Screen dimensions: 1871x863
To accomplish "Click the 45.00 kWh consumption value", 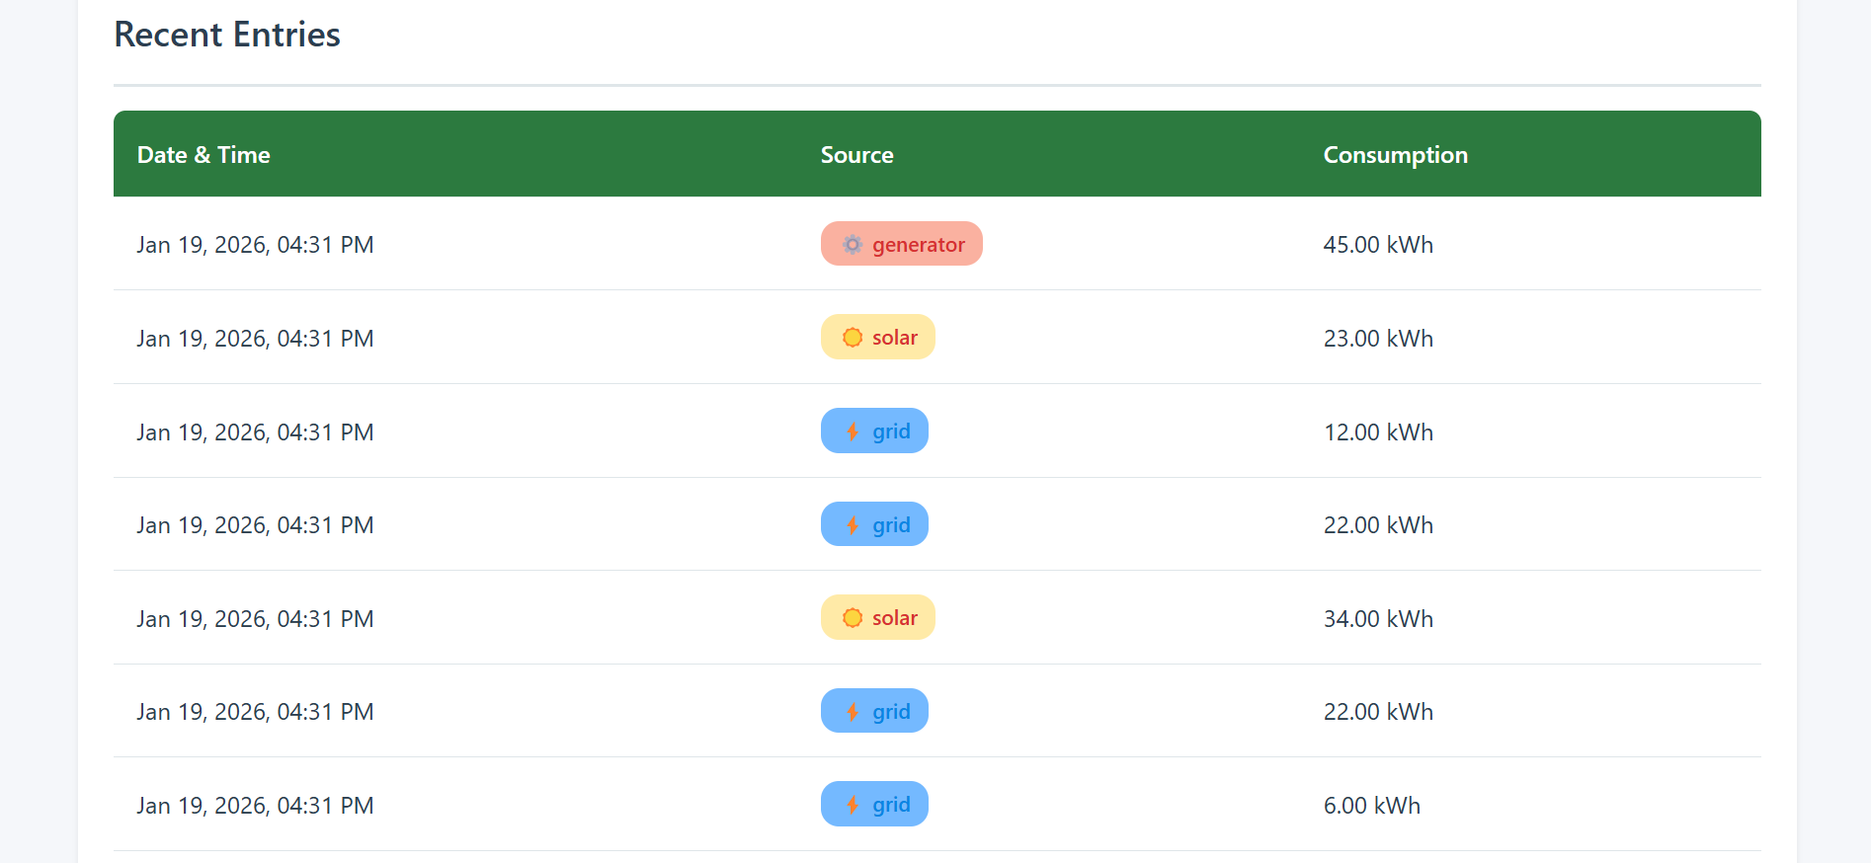I will coord(1378,245).
